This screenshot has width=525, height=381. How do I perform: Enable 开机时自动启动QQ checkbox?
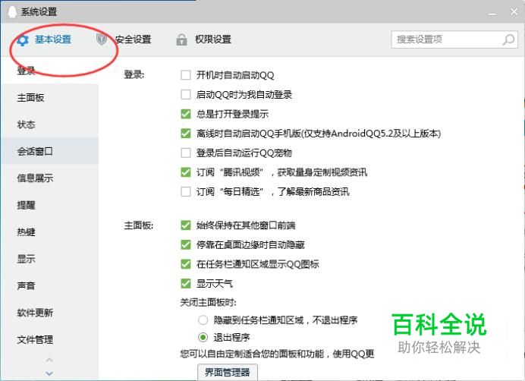[185, 75]
